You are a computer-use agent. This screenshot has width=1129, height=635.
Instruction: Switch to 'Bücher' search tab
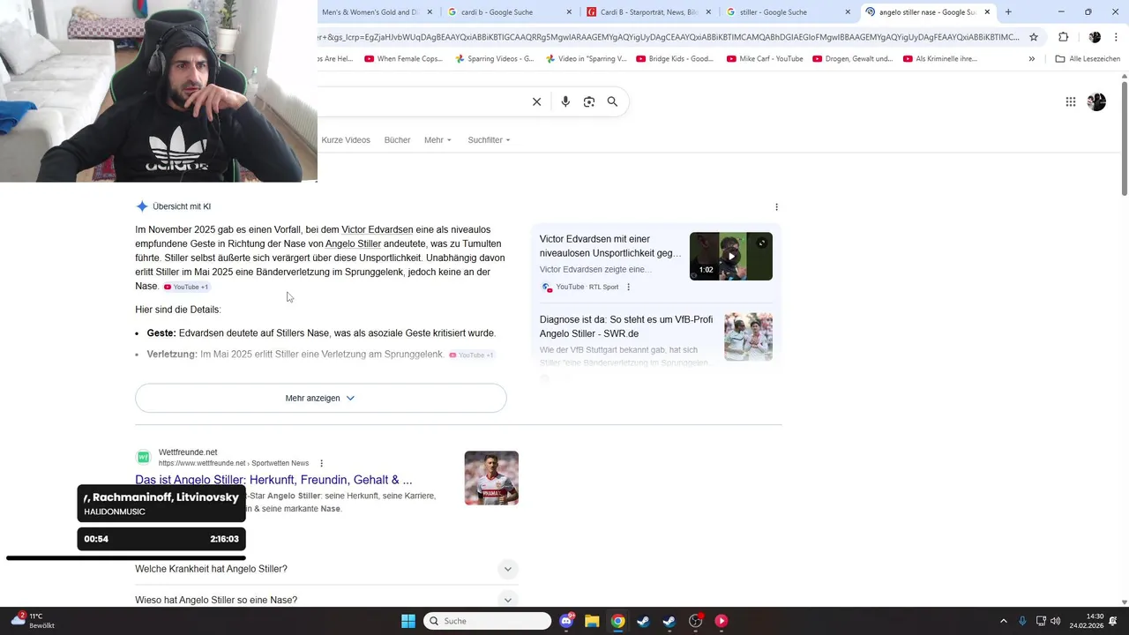pyautogui.click(x=397, y=140)
